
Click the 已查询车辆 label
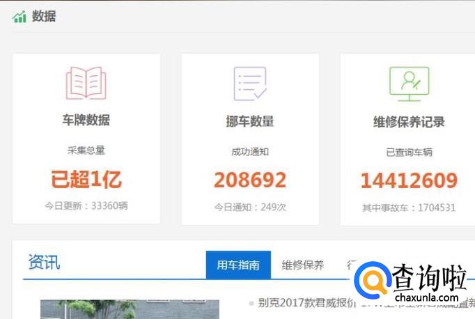point(409,152)
